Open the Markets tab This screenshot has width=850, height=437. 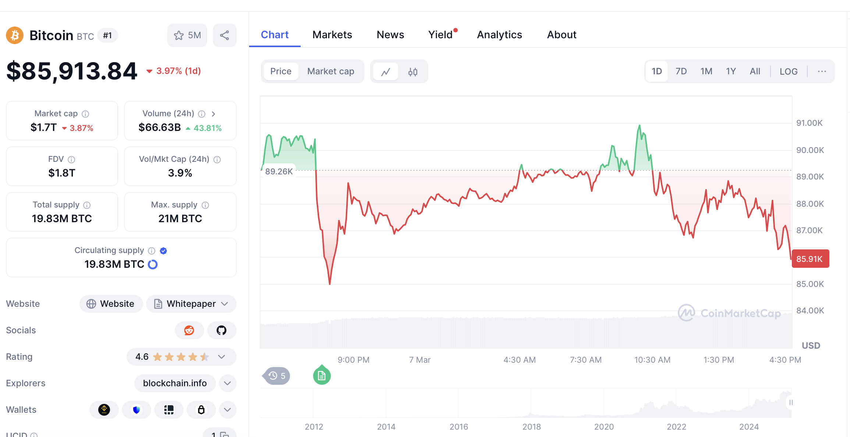click(332, 35)
